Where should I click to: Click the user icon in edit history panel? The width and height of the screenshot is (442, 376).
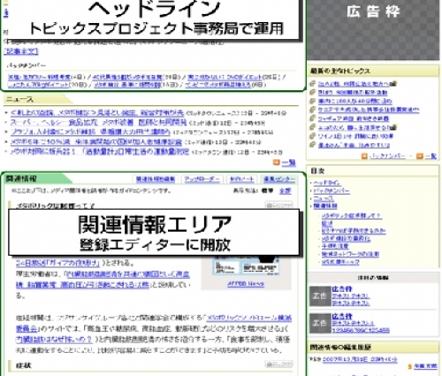click(x=410, y=366)
